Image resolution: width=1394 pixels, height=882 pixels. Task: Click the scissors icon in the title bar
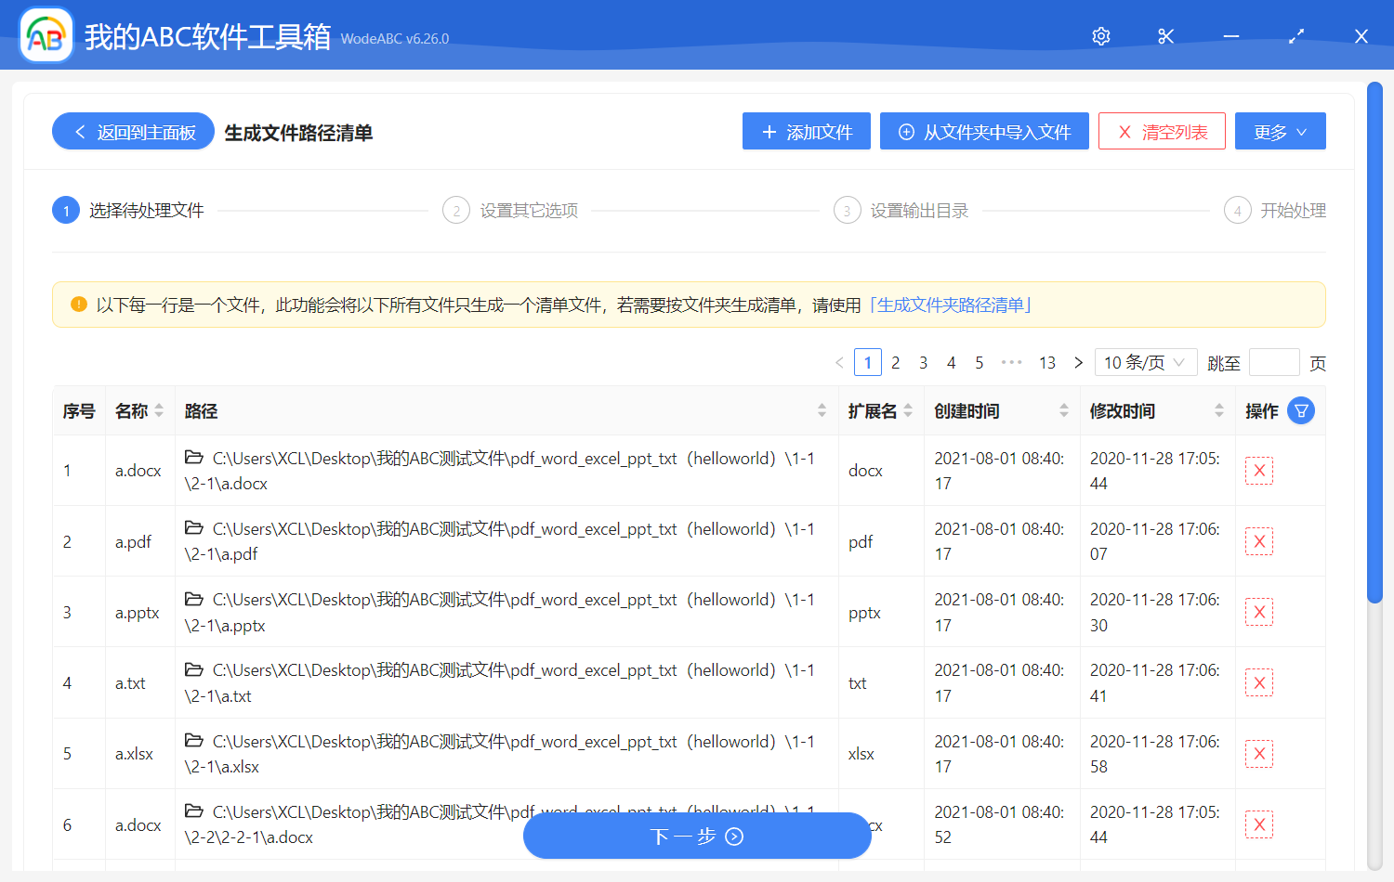(x=1165, y=36)
